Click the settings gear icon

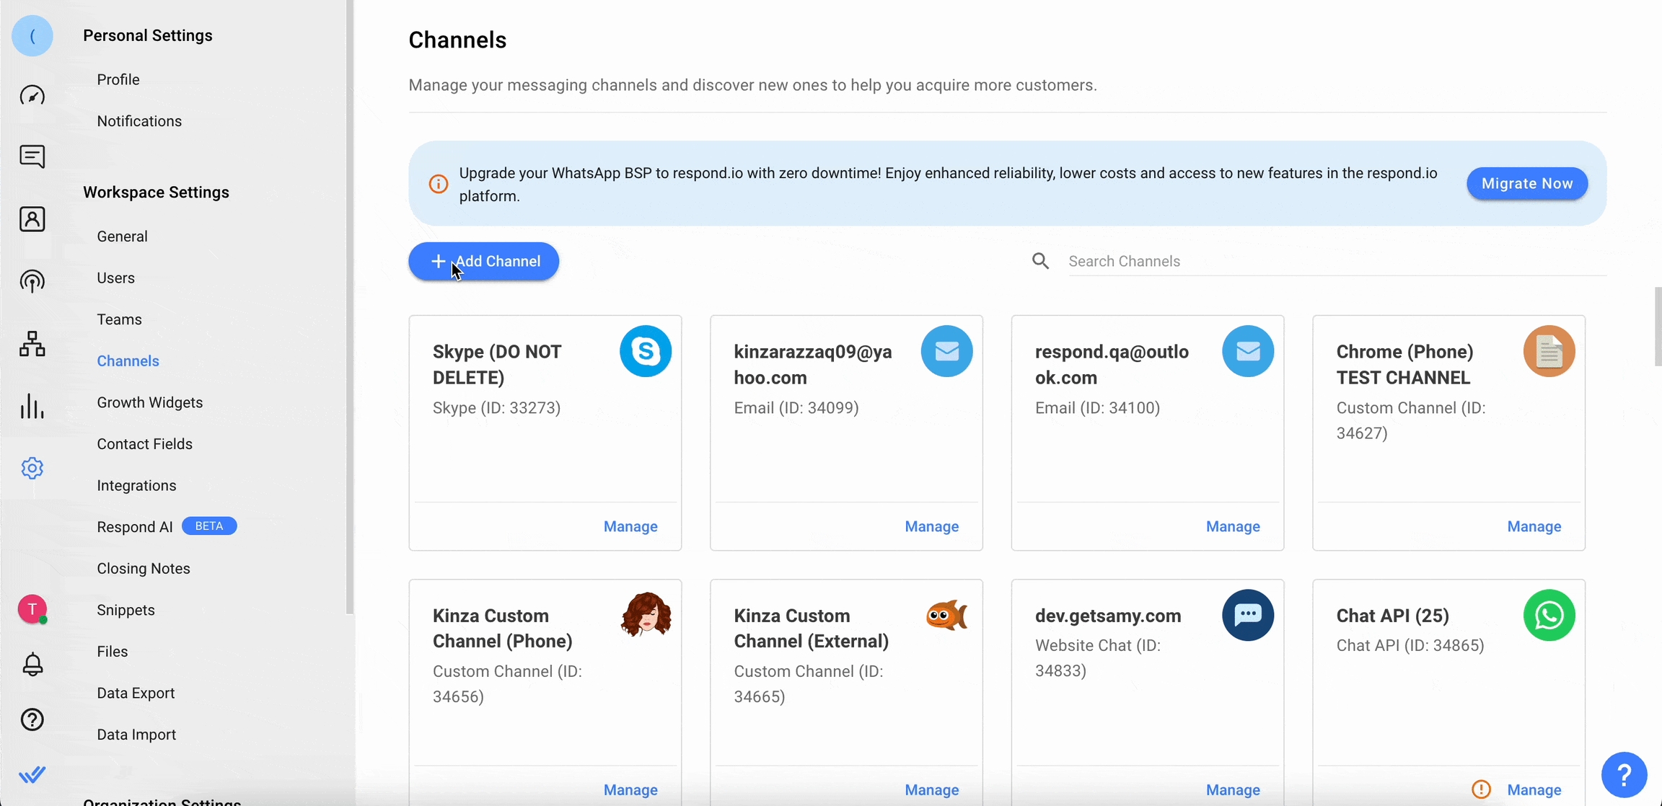pos(32,469)
